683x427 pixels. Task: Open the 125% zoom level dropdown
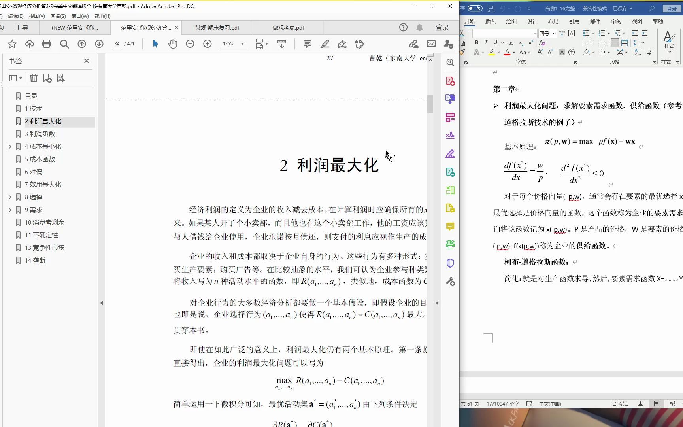(243, 44)
